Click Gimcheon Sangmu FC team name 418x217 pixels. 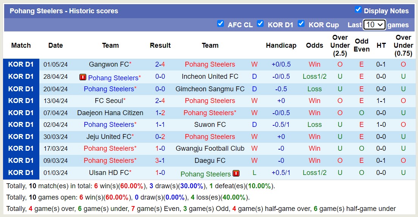tap(210, 89)
